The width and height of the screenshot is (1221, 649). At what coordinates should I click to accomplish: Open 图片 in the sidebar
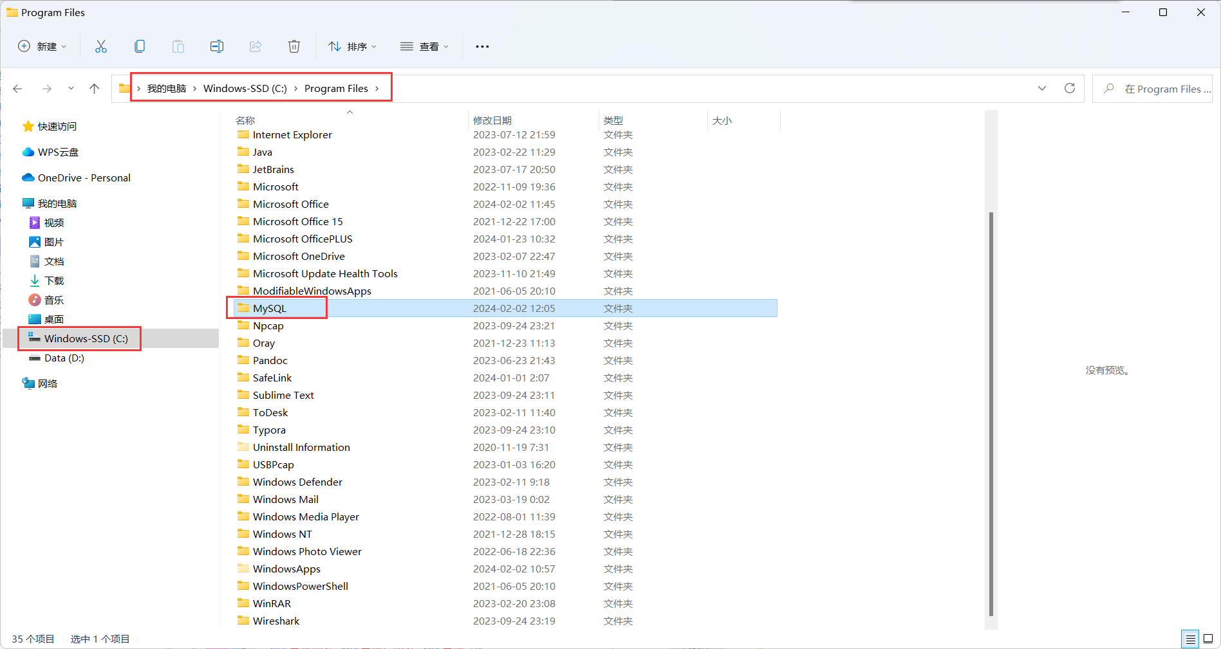pyautogui.click(x=54, y=242)
